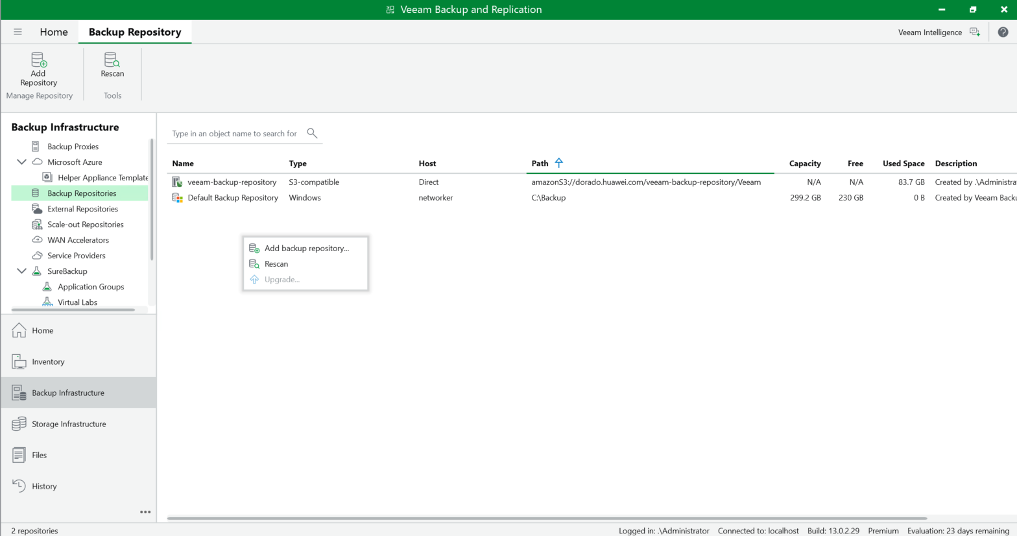Click the Service Providers tree icon
The height and width of the screenshot is (536, 1017).
click(x=38, y=256)
